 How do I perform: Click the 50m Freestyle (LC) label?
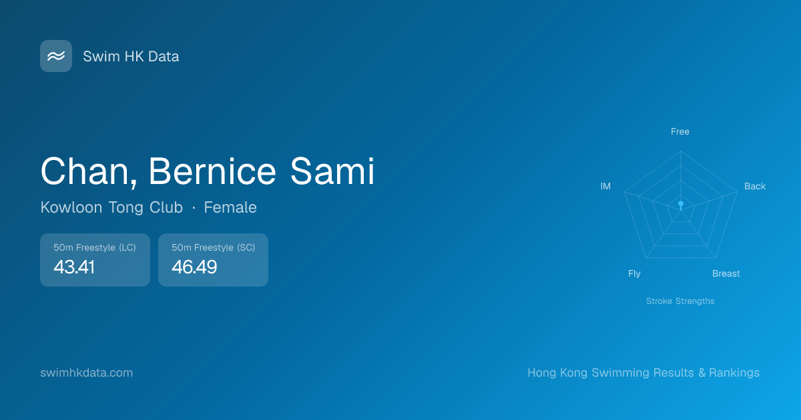point(95,247)
